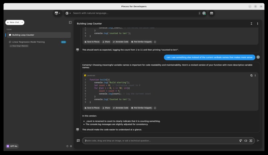268x155 pixels.
Task: Click the lightbulb suggestion icon in input box
Action: [240, 141]
